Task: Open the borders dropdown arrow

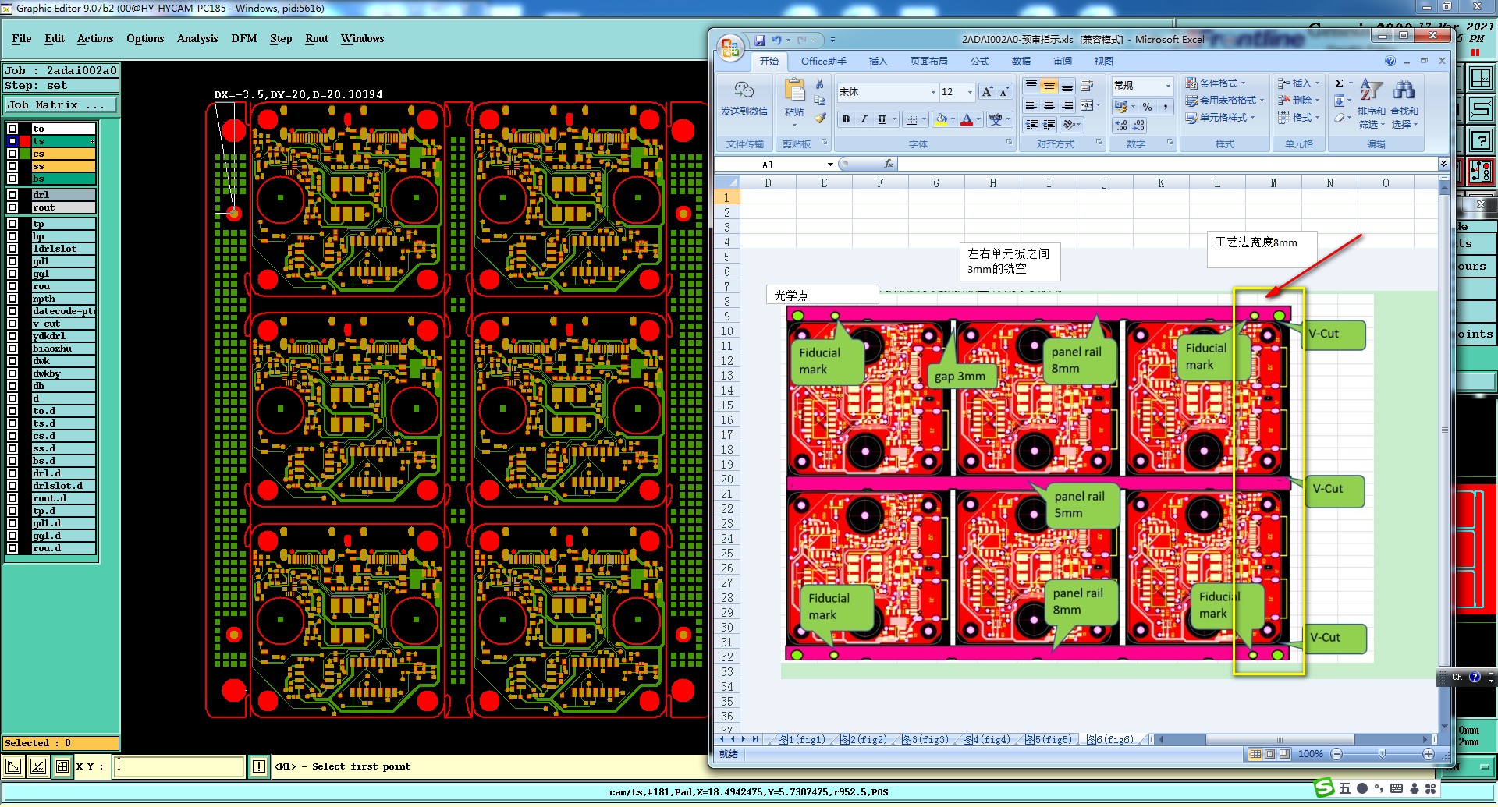Action: [924, 119]
